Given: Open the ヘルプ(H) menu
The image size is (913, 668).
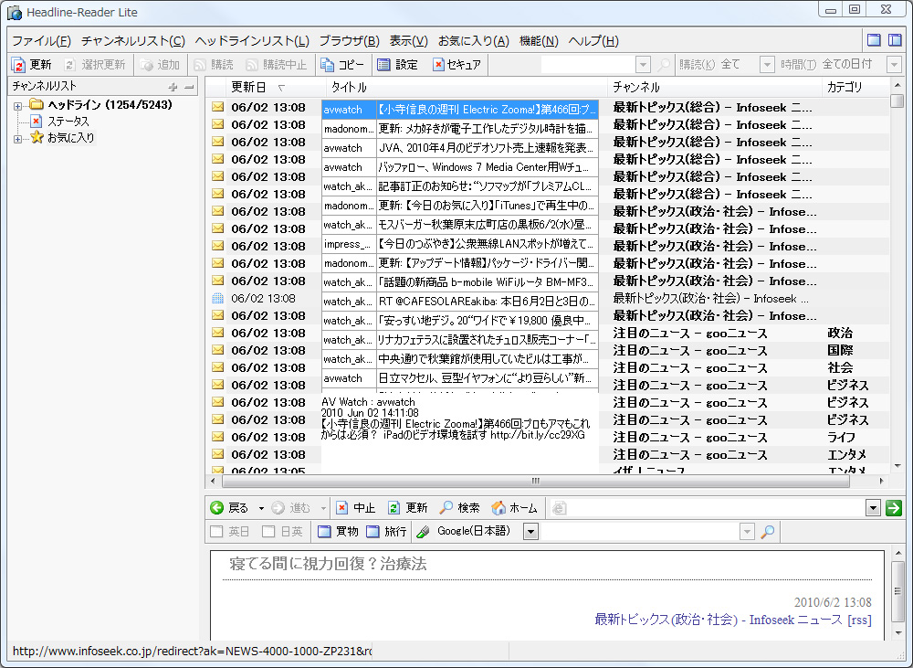Looking at the screenshot, I should (x=593, y=41).
